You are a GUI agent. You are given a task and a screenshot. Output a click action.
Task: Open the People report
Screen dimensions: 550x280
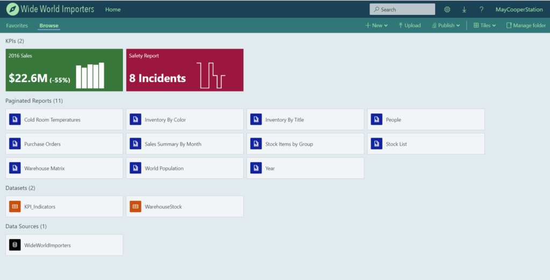click(426, 119)
